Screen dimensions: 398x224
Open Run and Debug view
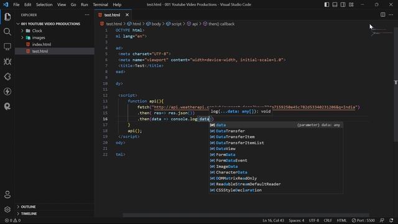[x=7, y=62]
